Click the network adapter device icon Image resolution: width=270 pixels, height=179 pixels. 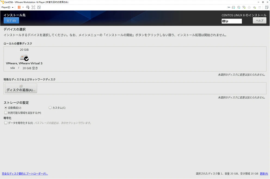point(244,7)
